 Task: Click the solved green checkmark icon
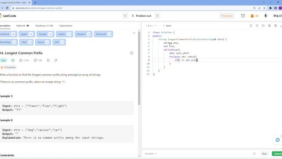13,61
